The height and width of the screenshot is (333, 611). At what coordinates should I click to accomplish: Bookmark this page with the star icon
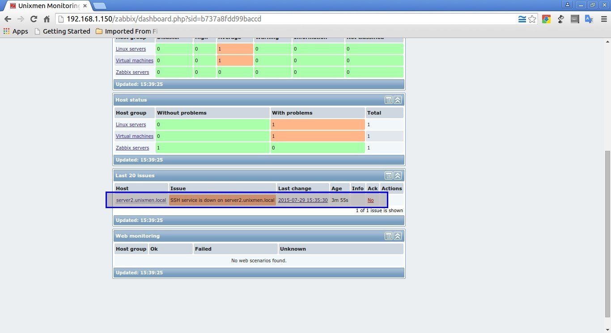pyautogui.click(x=532, y=19)
